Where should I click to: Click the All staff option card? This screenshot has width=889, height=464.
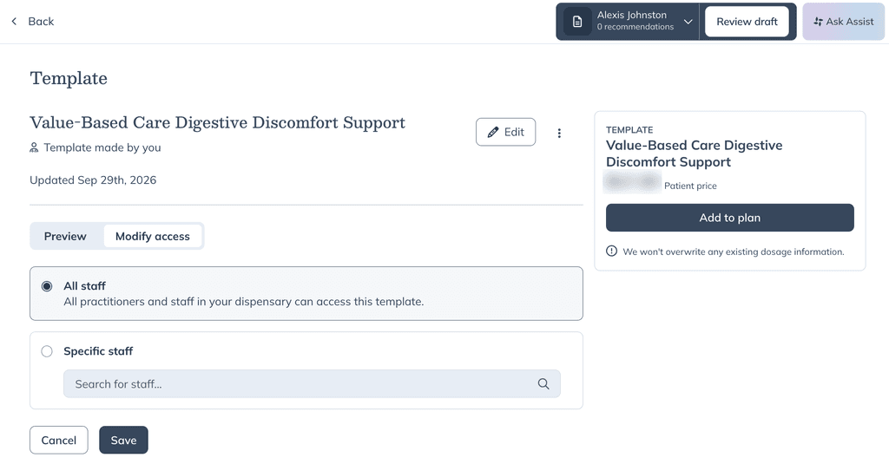tap(306, 293)
